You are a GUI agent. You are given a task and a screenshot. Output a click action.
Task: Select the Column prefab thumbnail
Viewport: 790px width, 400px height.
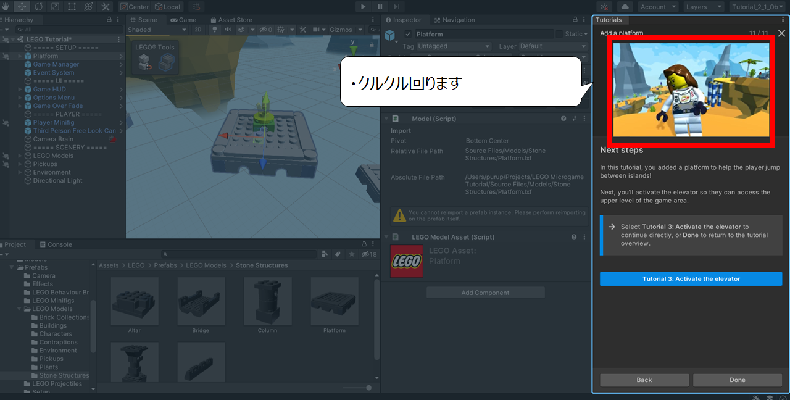267,301
